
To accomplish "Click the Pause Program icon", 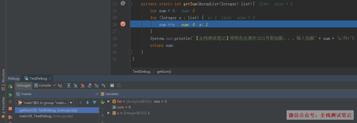I will pos(10,102).
